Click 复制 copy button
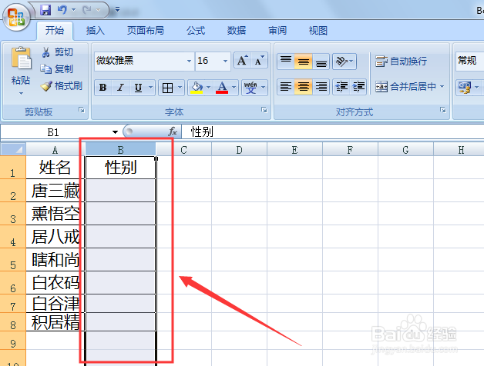The height and width of the screenshot is (366, 484). coord(57,69)
